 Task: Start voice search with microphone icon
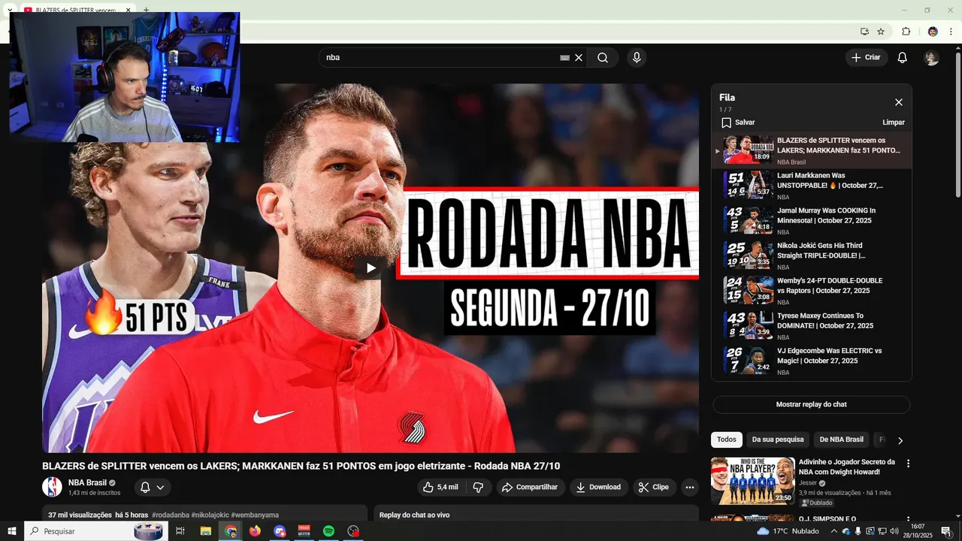637,58
